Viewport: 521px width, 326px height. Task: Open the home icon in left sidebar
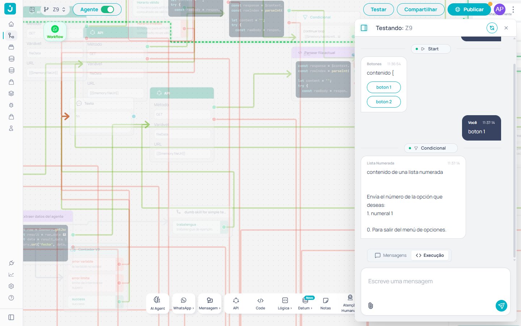tap(11, 24)
